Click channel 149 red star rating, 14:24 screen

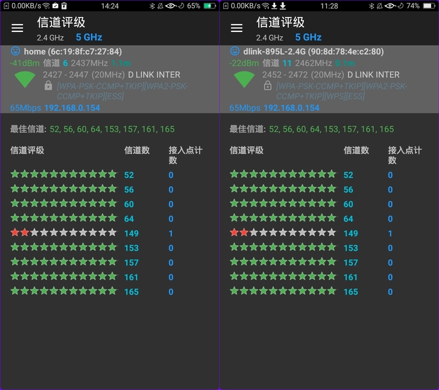[x=63, y=233]
